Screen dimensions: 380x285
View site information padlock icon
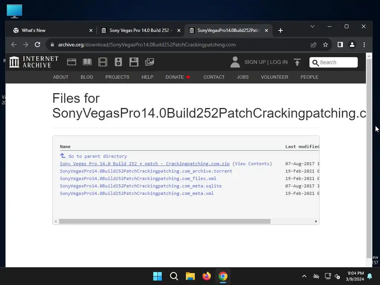[52, 45]
